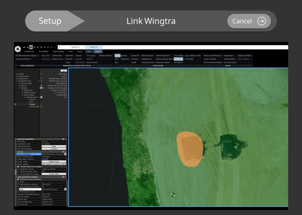Toggle the eye icon on Source row
Image resolution: width=302 pixels, height=215 pixels.
41,86
